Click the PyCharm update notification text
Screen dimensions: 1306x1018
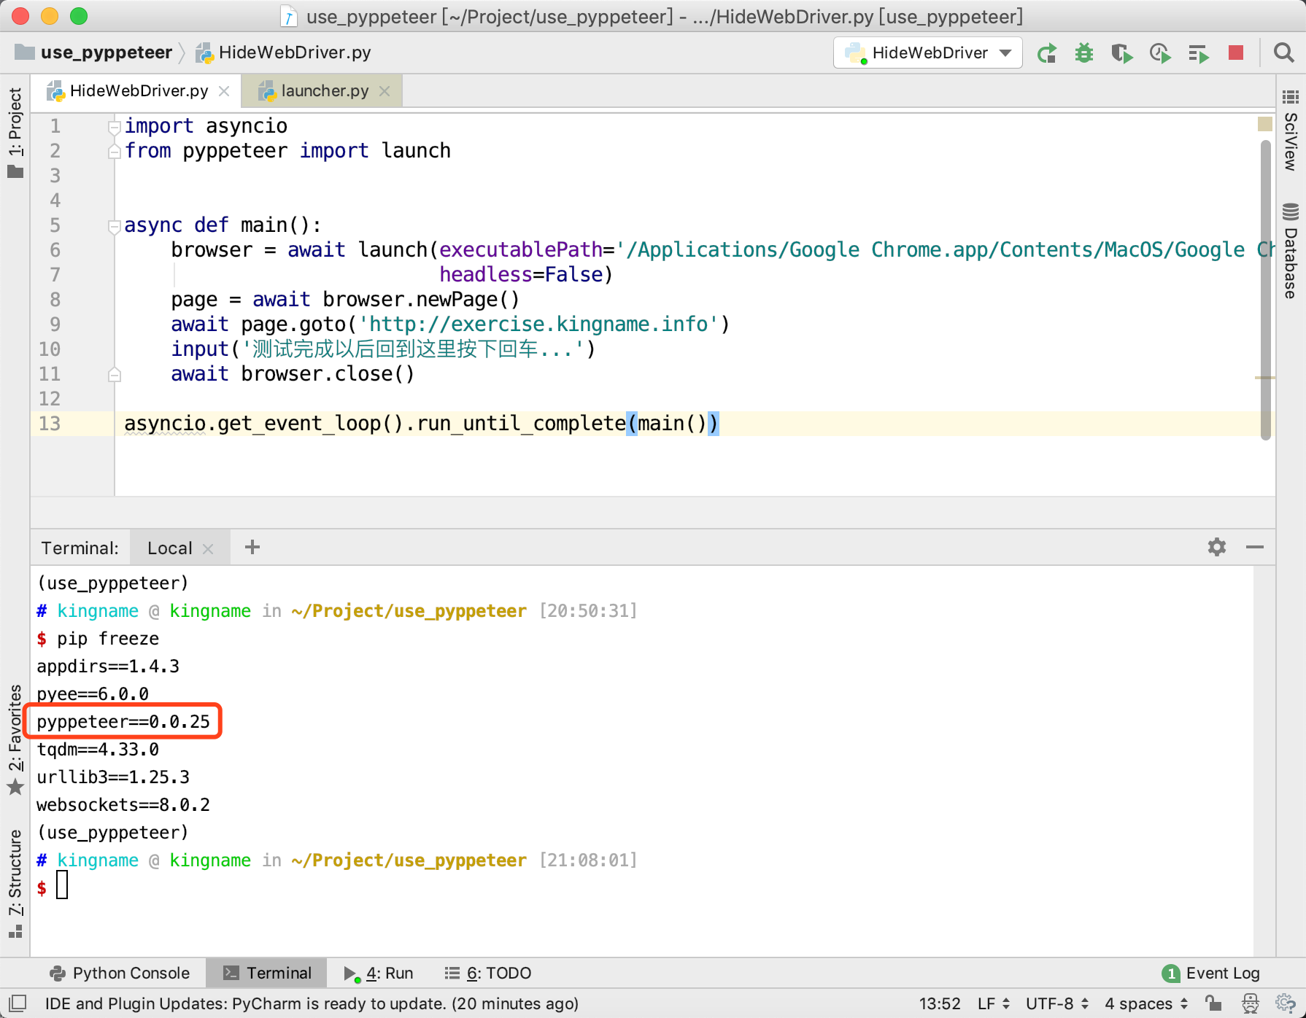pyautogui.click(x=312, y=1003)
